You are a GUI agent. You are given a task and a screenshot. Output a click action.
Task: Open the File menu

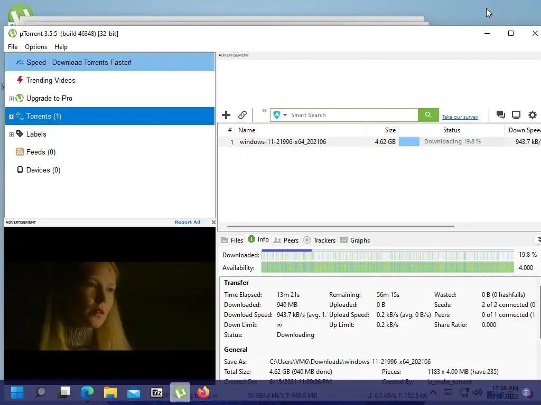point(13,47)
